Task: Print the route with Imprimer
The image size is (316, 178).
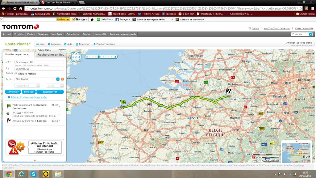Action: 83,44
